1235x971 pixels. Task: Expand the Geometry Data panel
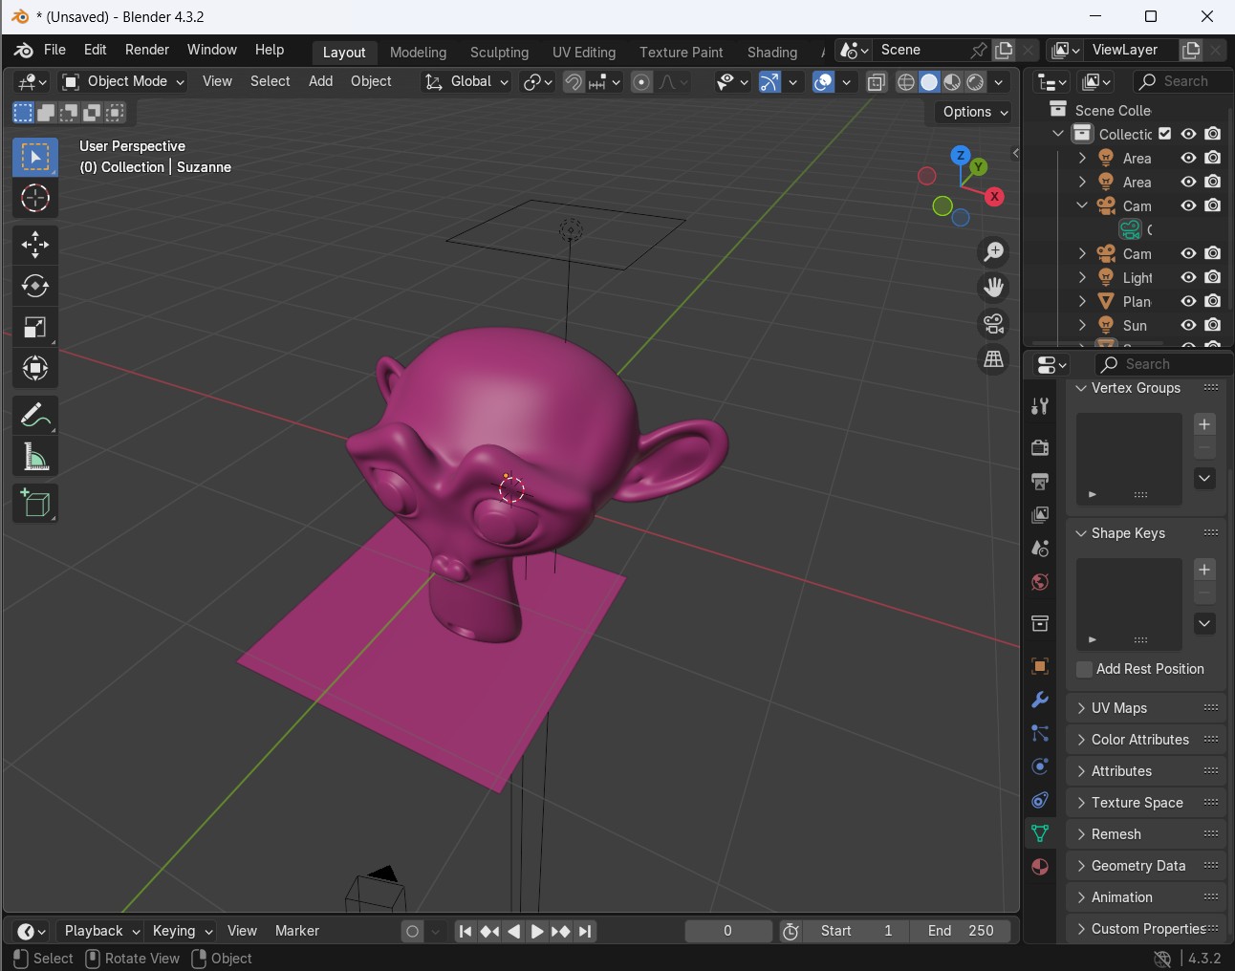(x=1145, y=866)
